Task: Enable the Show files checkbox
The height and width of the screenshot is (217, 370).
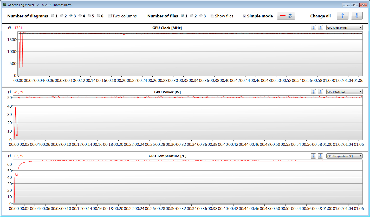Action: (212, 16)
